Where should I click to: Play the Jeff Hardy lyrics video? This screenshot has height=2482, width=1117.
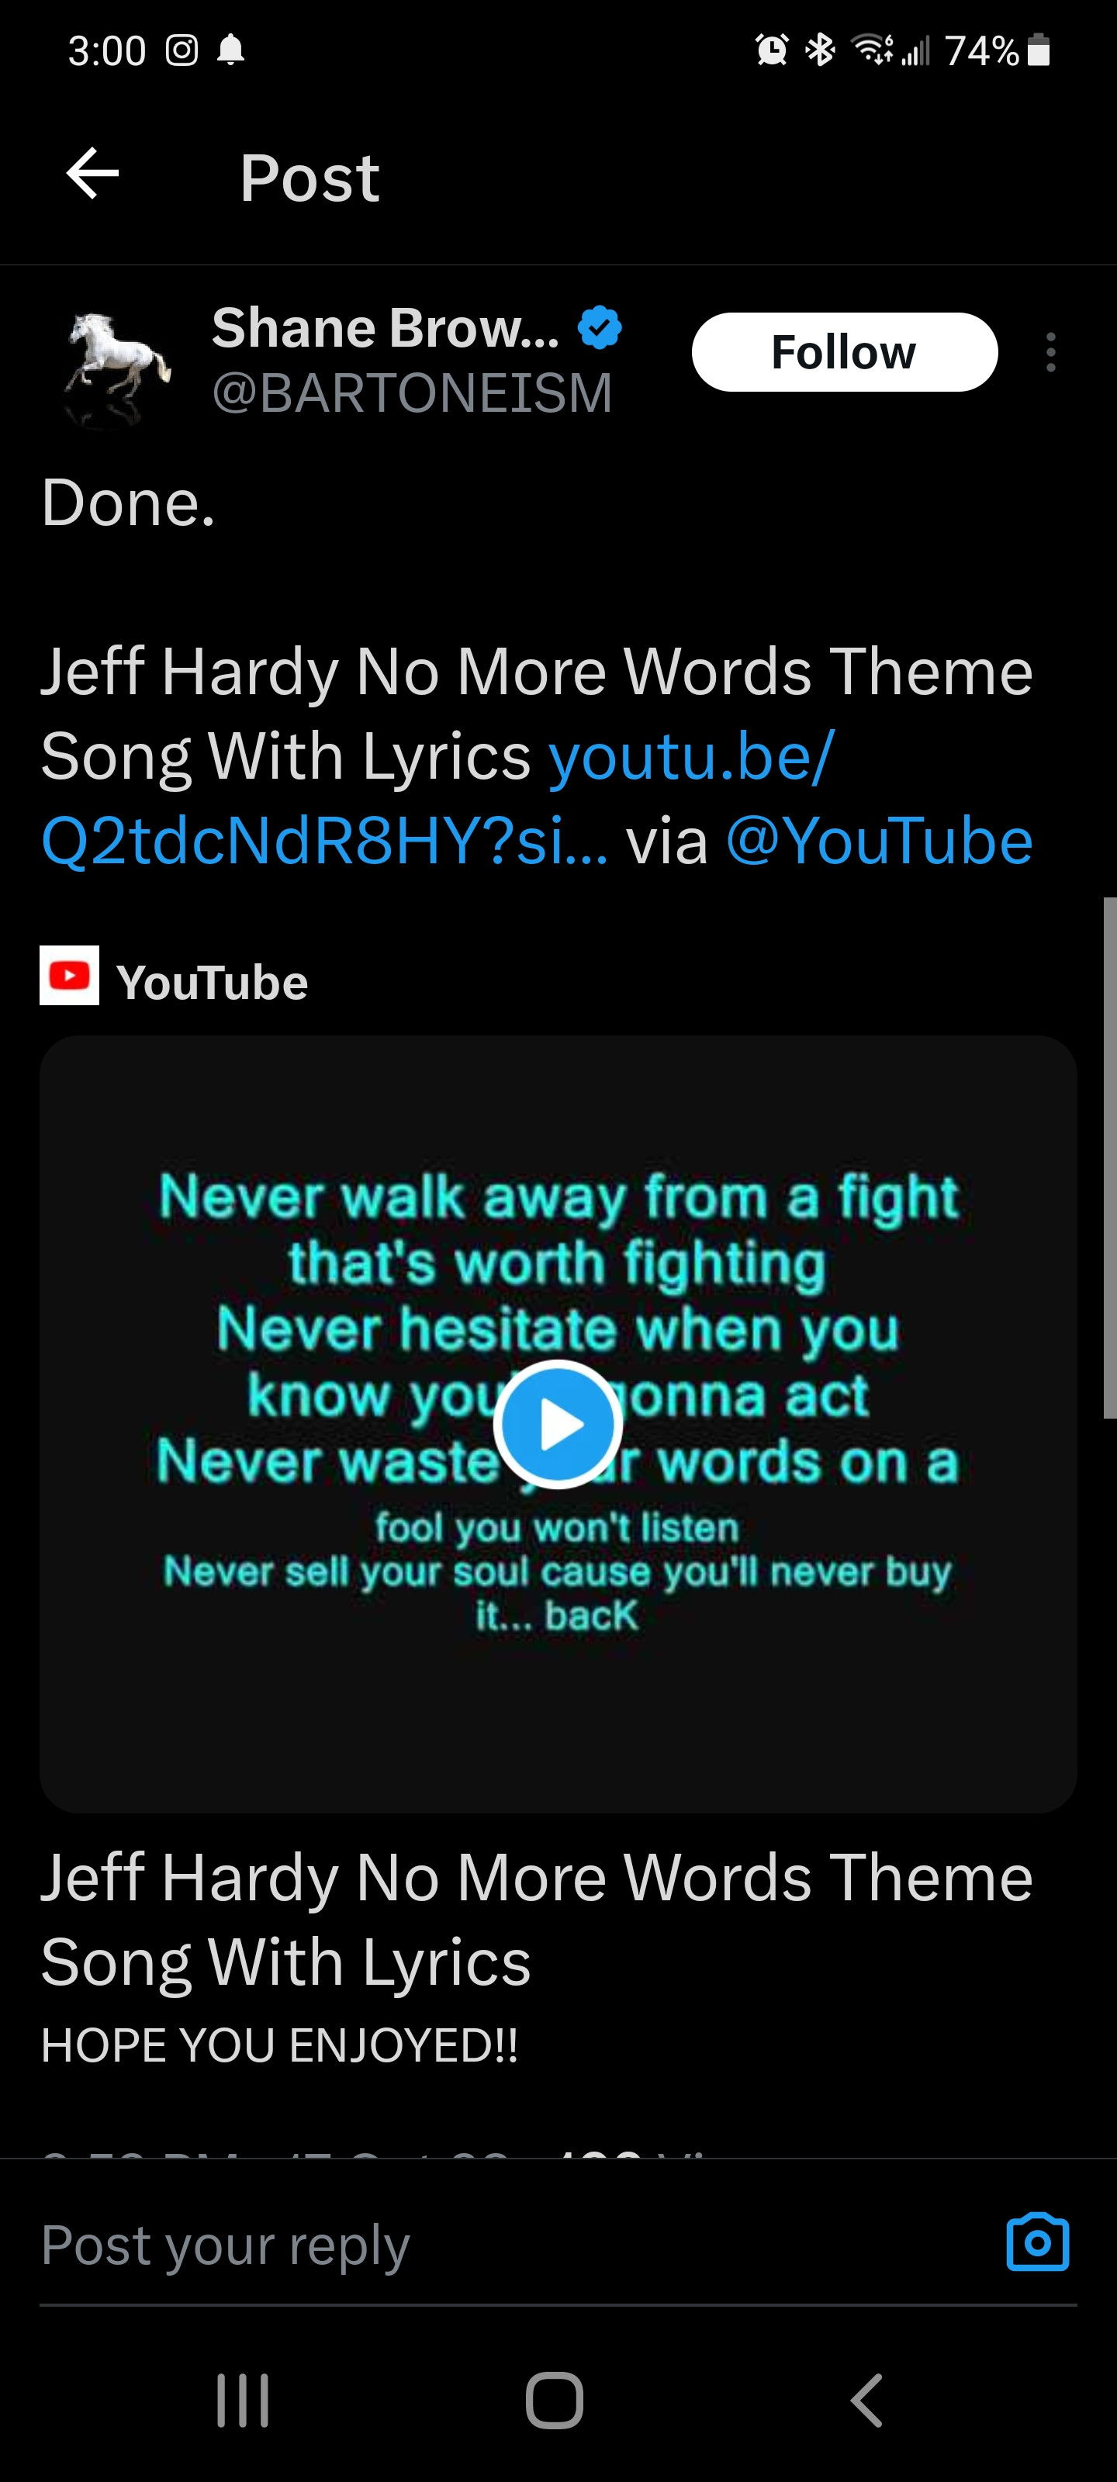[x=557, y=1424]
